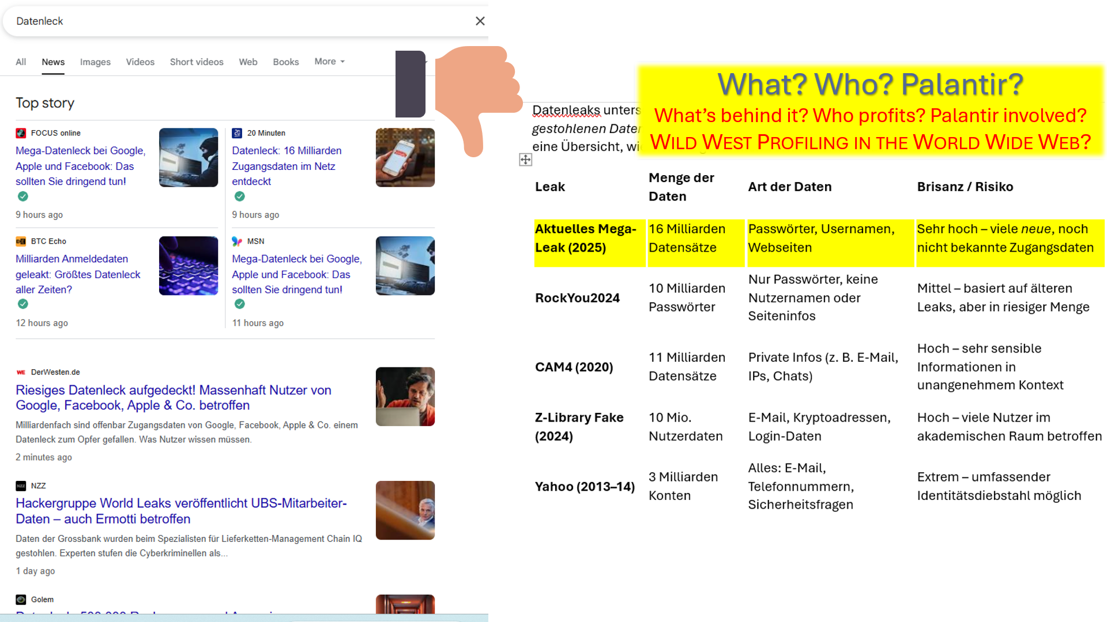This screenshot has width=1107, height=622.
Task: Select the Aktuelles Mega-Leak (2025) cell
Action: pyautogui.click(x=590, y=242)
